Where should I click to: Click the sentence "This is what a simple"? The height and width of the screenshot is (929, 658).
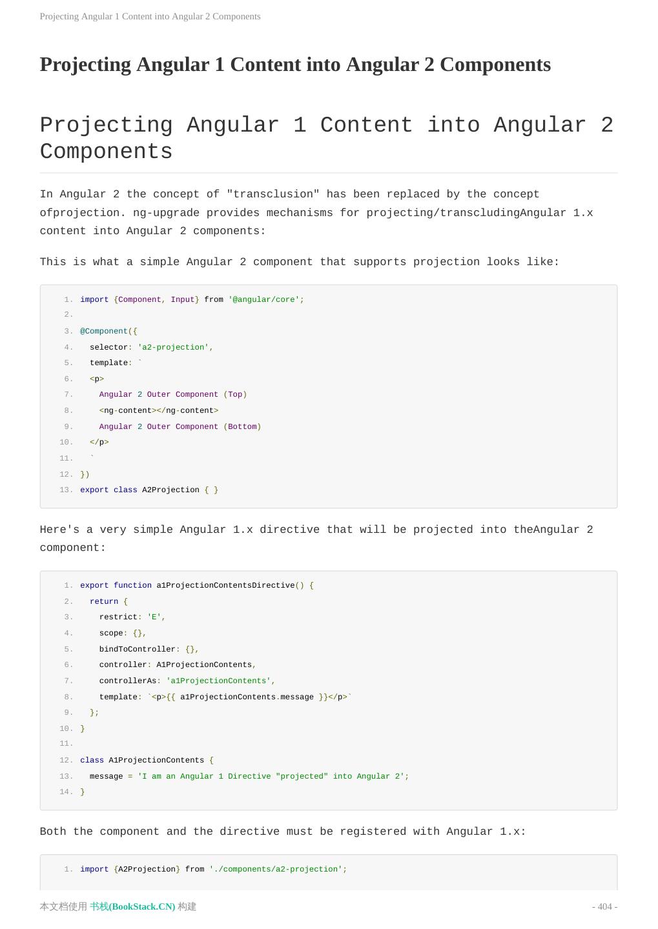pos(300,262)
